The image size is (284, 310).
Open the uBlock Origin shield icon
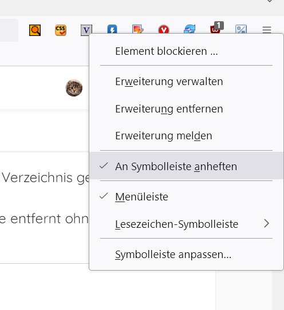coord(216,27)
